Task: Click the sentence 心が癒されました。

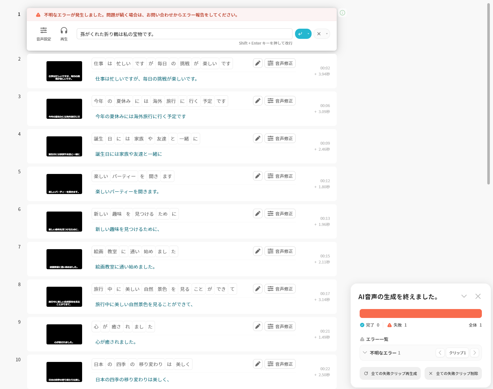Action: pos(116,342)
